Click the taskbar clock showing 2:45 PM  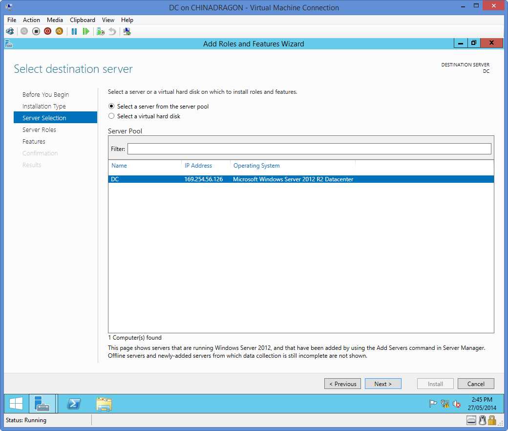tap(482, 404)
